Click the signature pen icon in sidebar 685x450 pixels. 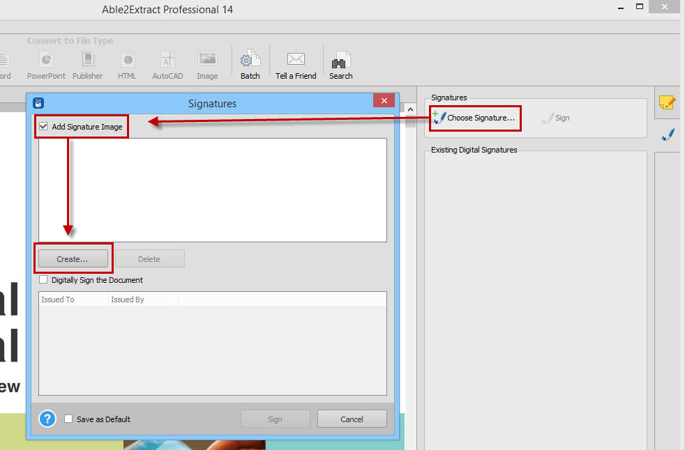point(668,135)
